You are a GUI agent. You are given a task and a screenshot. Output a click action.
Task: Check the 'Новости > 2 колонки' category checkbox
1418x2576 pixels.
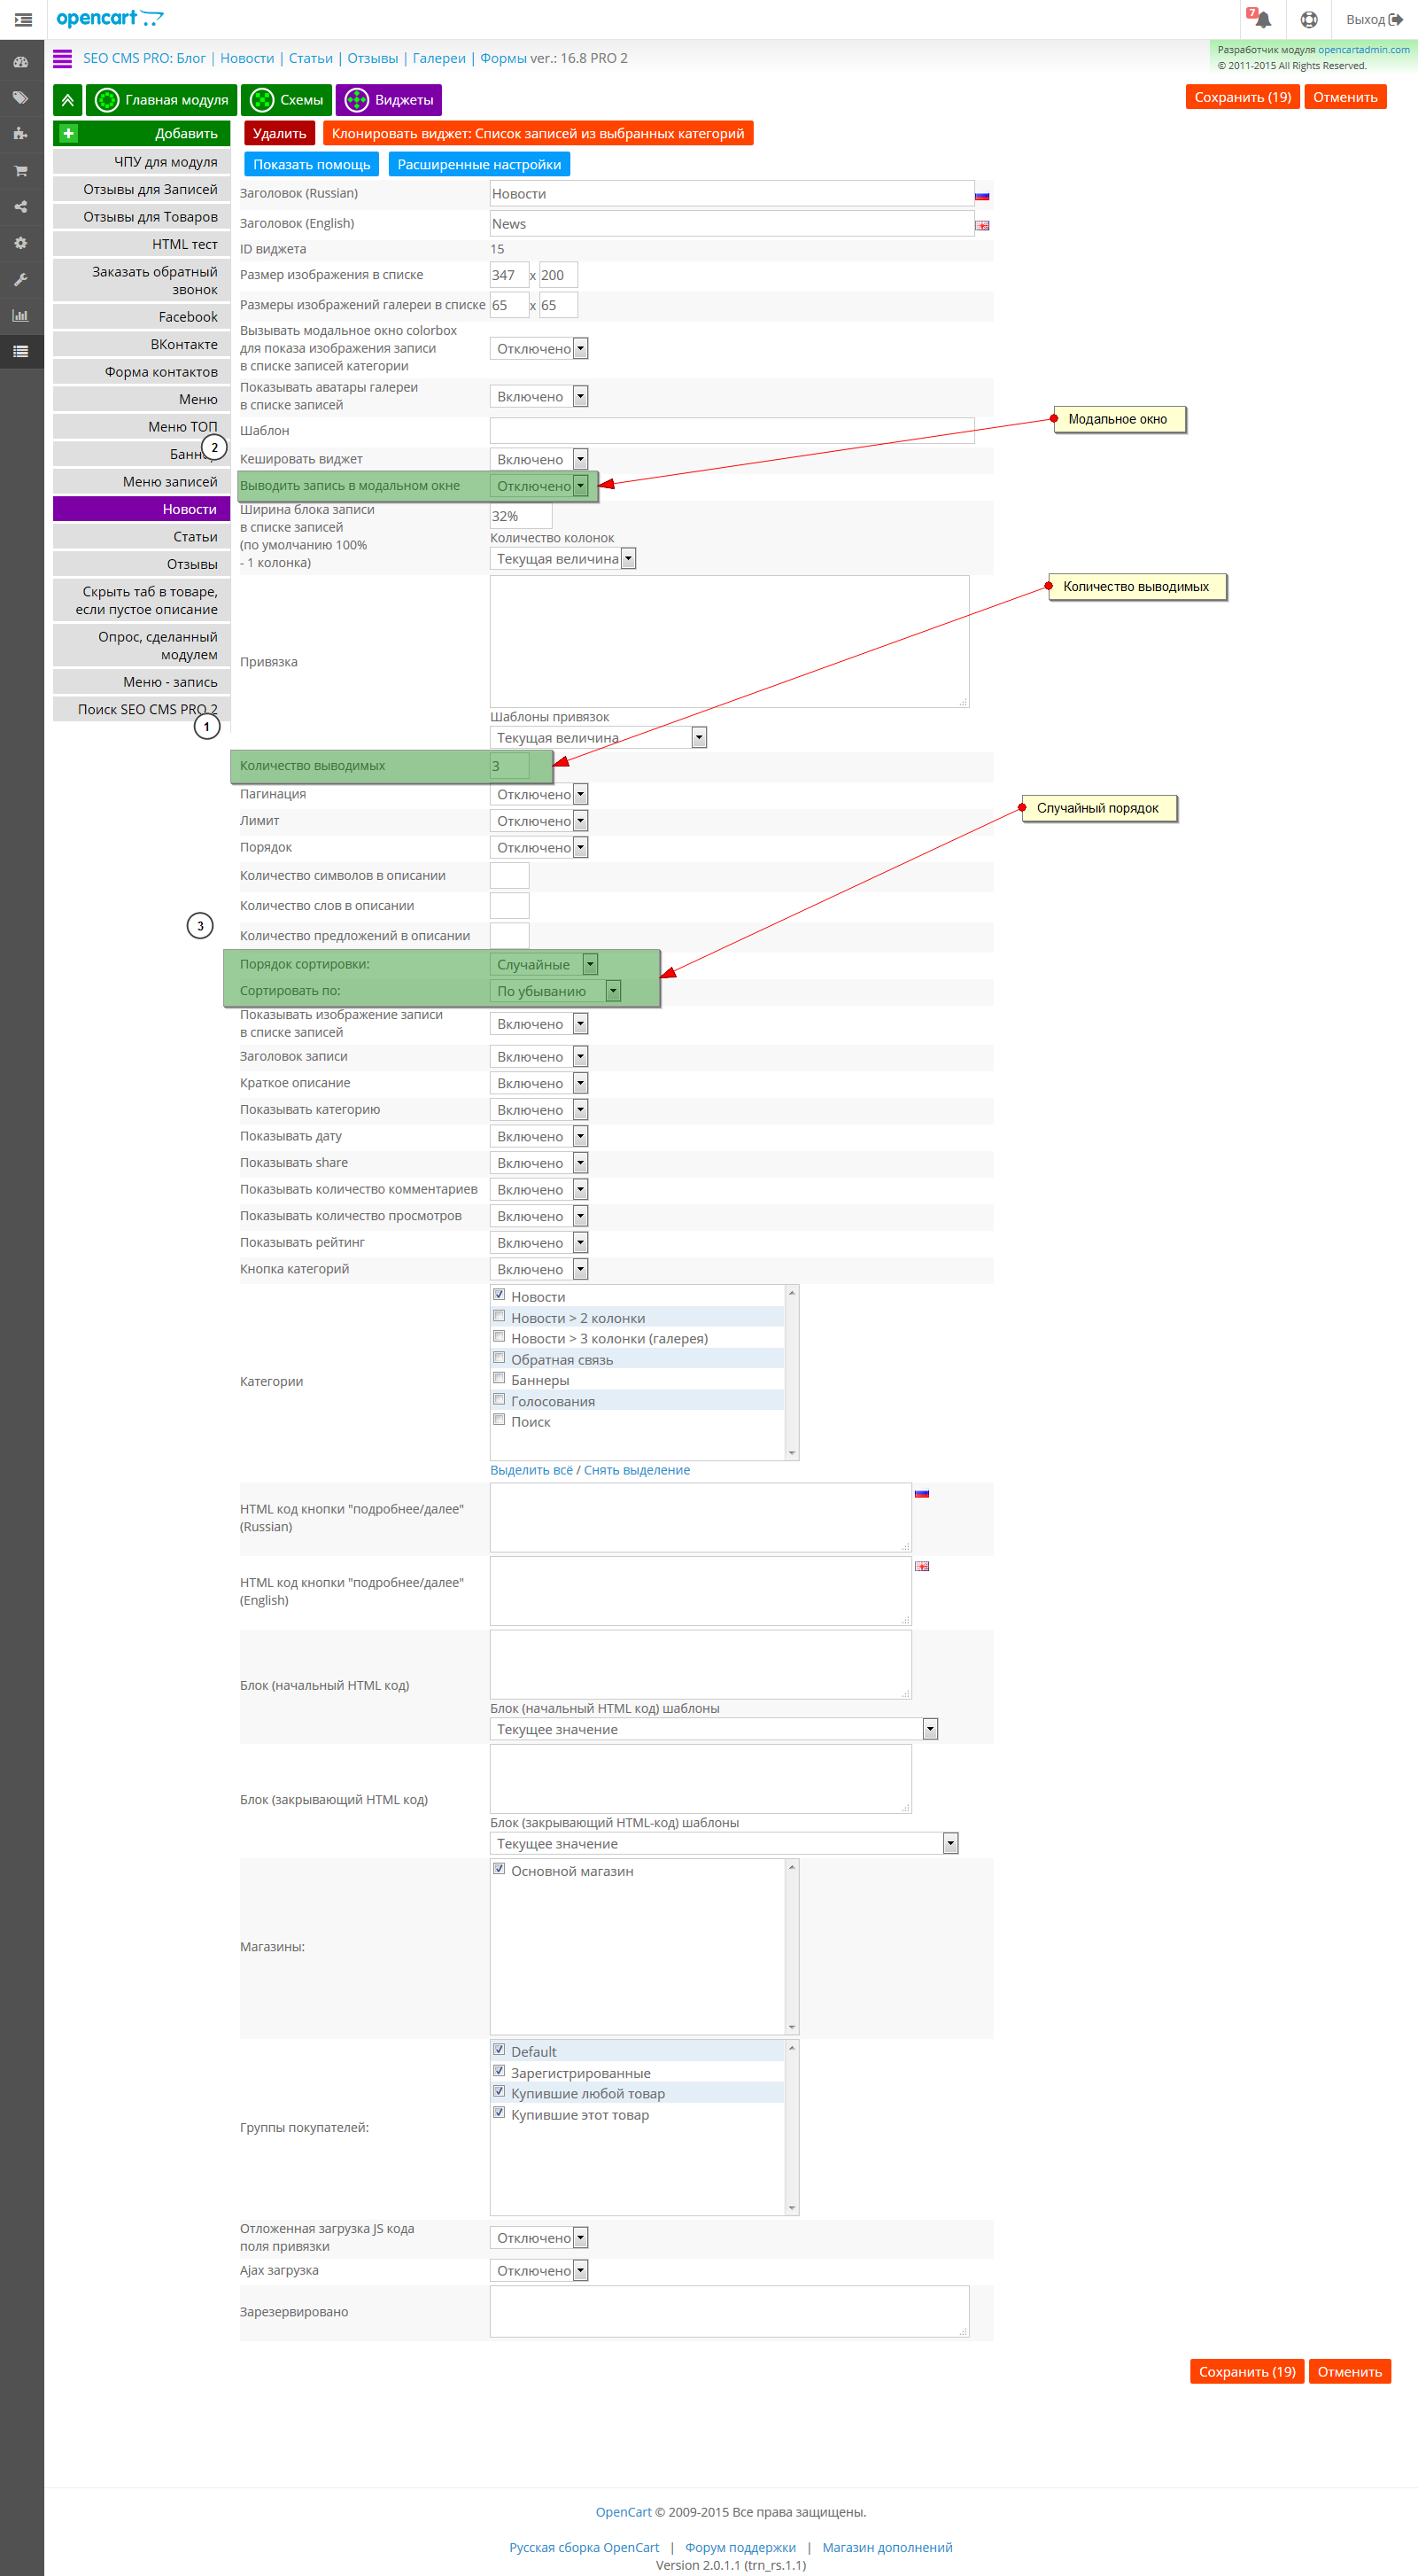(x=499, y=1316)
